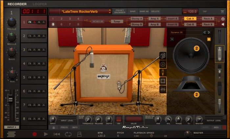Click the MIDI button
Viewport: 230px width, 139px height.
click(x=216, y=128)
